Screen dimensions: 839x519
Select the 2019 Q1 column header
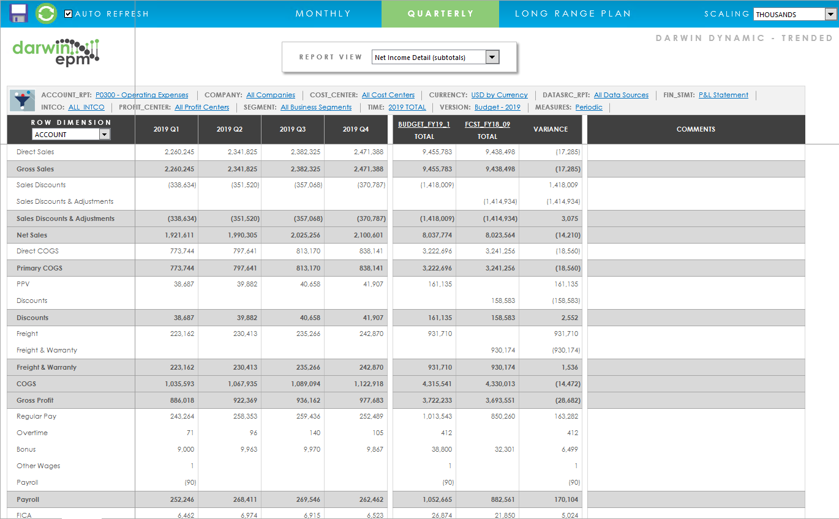click(x=166, y=129)
